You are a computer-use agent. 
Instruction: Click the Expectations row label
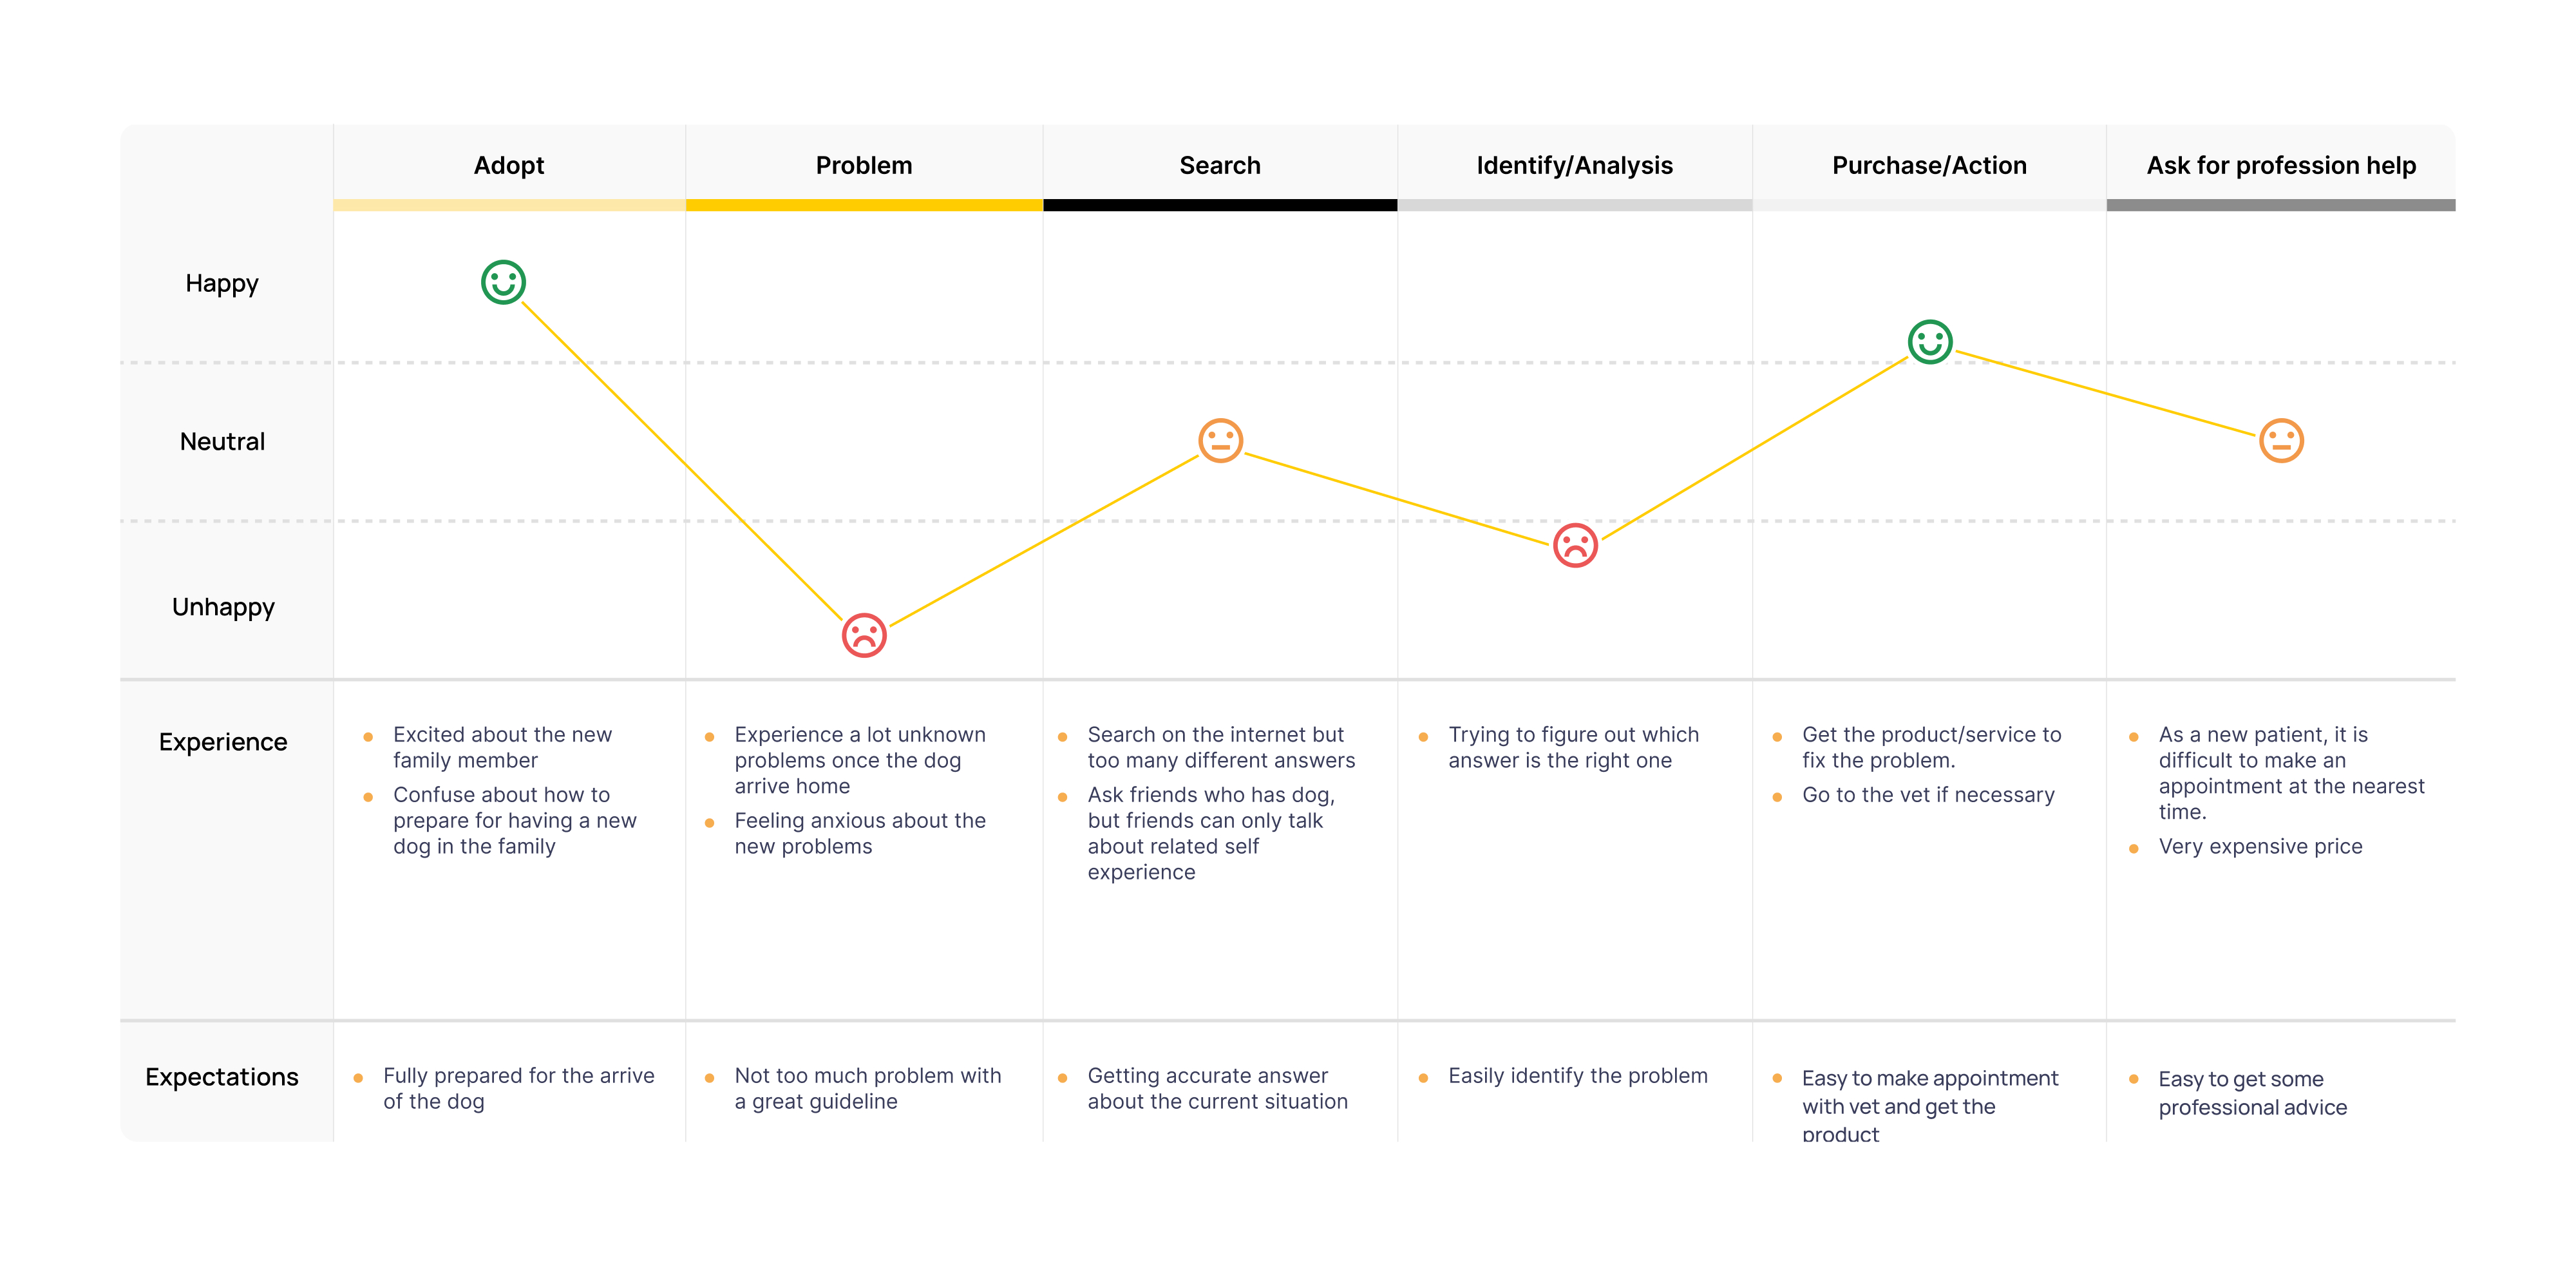pyautogui.click(x=222, y=1077)
